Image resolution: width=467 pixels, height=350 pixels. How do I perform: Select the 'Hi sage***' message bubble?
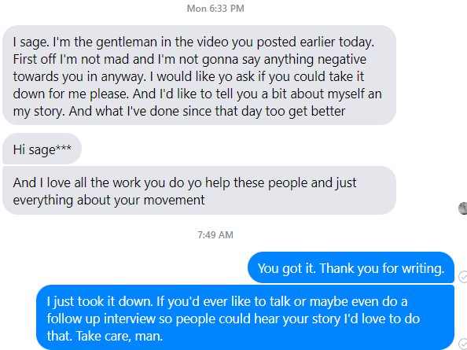[42, 149]
